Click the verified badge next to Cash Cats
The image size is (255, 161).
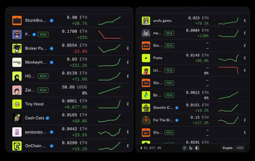(x=48, y=118)
